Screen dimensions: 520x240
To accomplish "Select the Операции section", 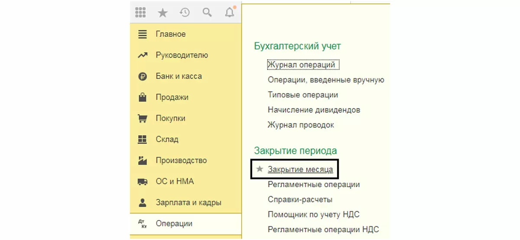I will [x=186, y=224].
